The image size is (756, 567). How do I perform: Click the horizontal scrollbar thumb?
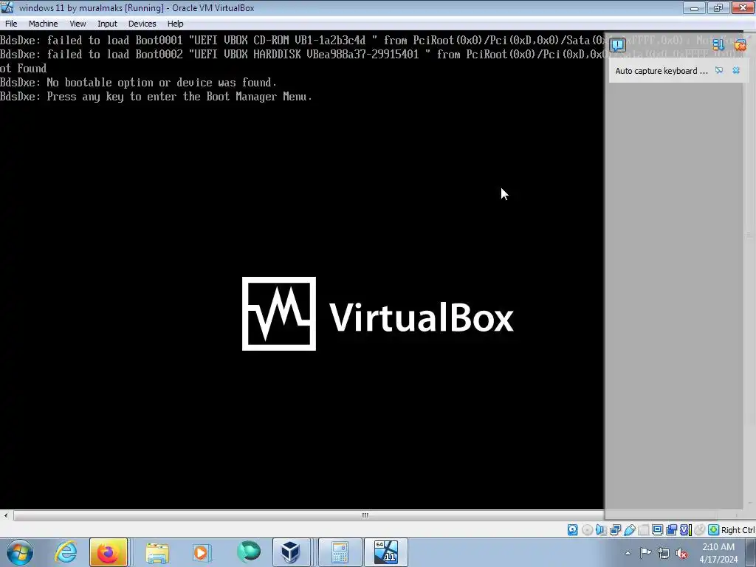365,515
